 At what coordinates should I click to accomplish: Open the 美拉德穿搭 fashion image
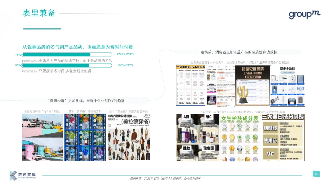pos(129,137)
